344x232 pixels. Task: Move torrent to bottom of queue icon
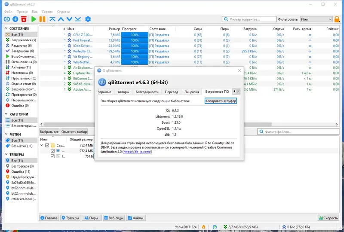click(78, 19)
